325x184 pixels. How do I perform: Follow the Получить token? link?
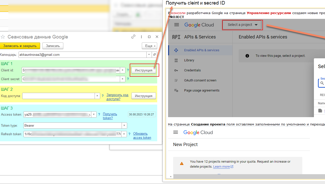coord(110,116)
